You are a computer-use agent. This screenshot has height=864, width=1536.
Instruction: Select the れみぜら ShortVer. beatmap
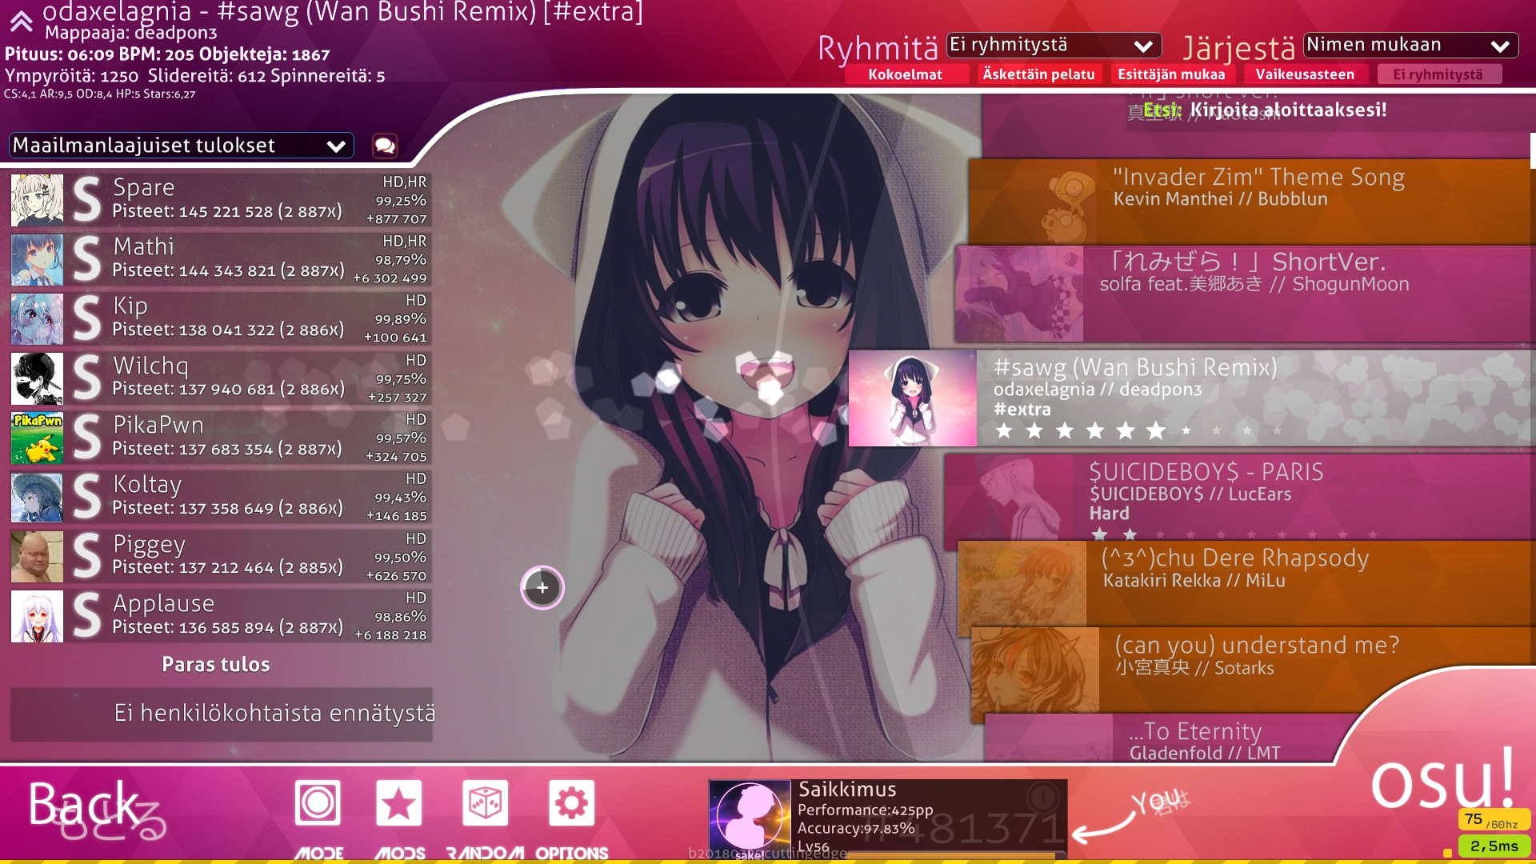[1245, 294]
